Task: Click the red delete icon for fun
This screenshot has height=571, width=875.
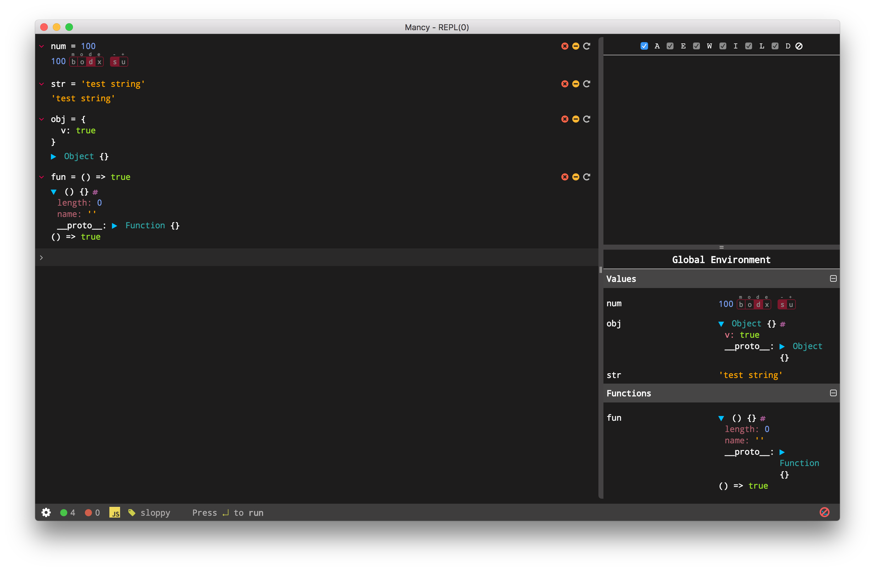Action: pyautogui.click(x=564, y=177)
